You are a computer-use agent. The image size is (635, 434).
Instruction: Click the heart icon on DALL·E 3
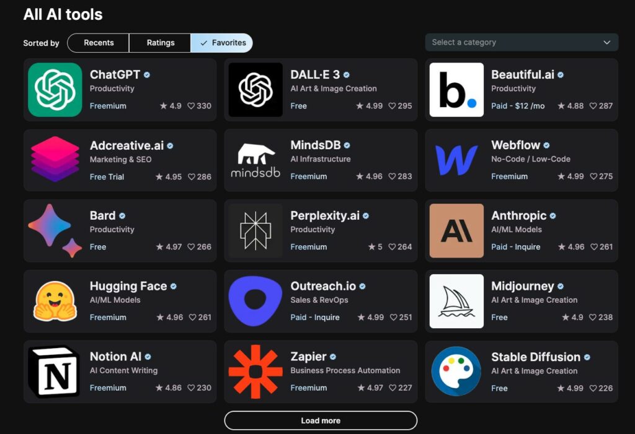[x=392, y=106]
